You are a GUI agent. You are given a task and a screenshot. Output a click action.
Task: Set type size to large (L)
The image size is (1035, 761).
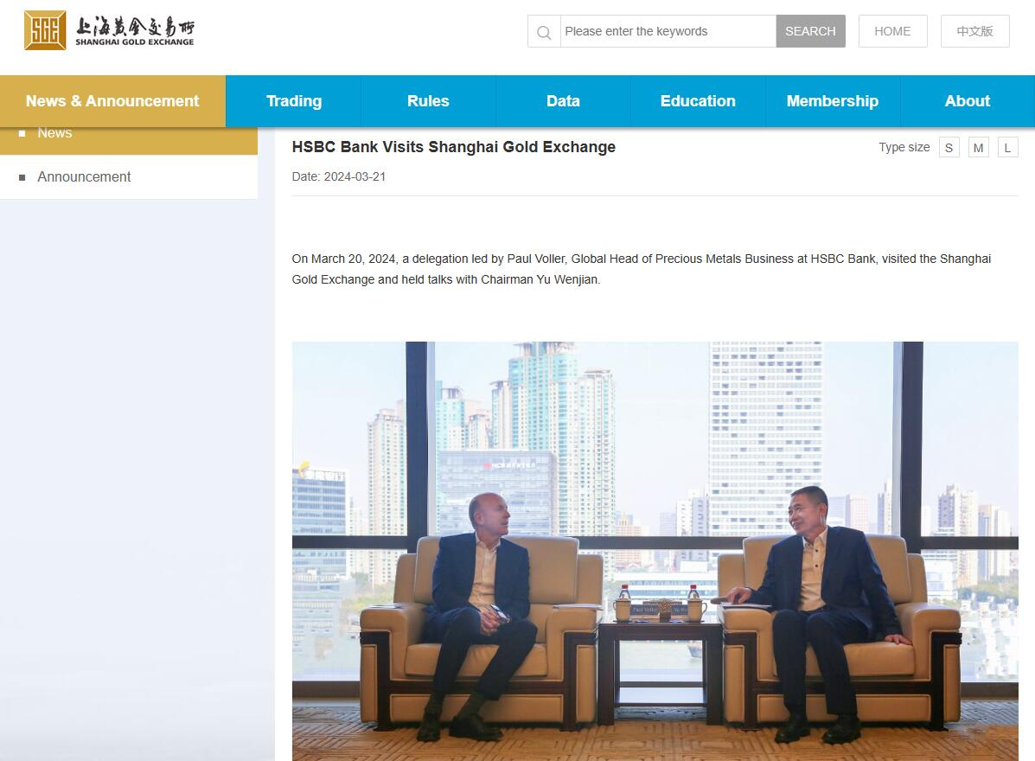[x=1007, y=147]
